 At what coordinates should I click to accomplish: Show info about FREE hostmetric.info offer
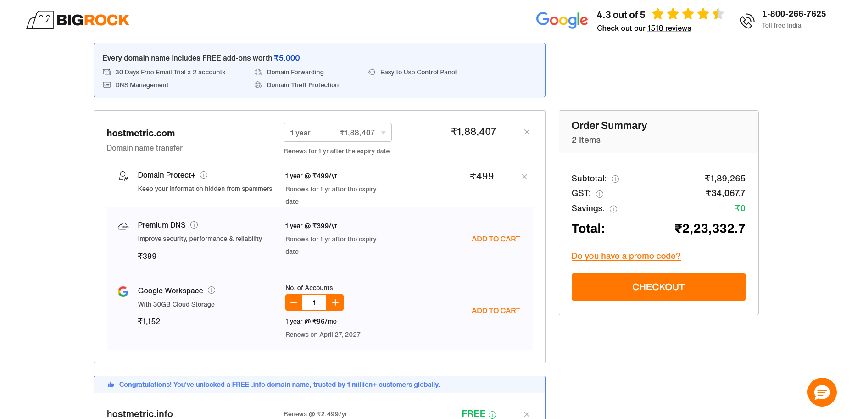click(492, 415)
